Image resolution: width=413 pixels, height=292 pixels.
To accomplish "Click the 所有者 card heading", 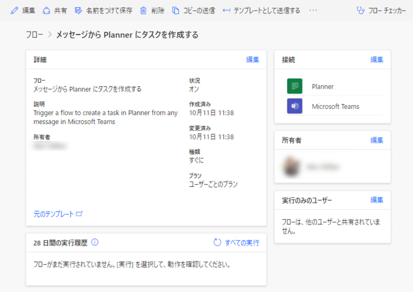I will click(292, 141).
